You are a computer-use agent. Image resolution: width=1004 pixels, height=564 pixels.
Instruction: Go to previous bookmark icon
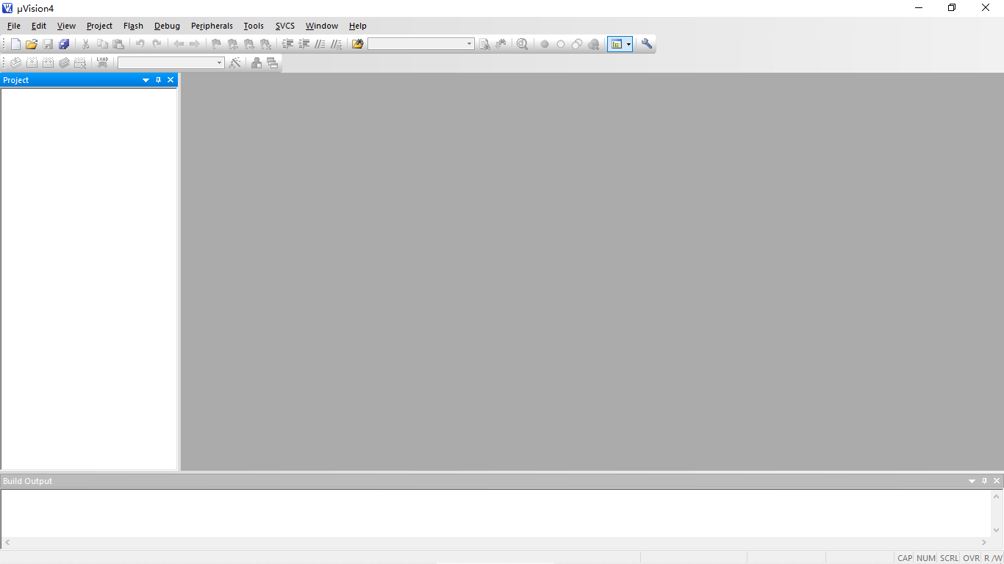233,44
